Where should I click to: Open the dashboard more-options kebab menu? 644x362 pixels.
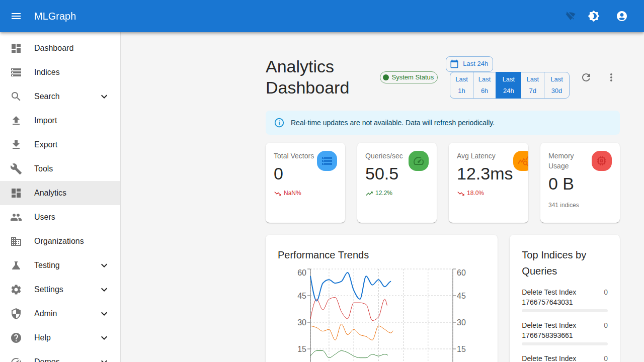point(611,77)
